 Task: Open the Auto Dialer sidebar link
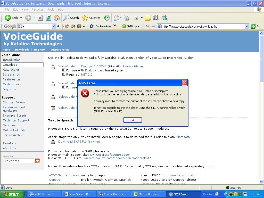coord(11,70)
